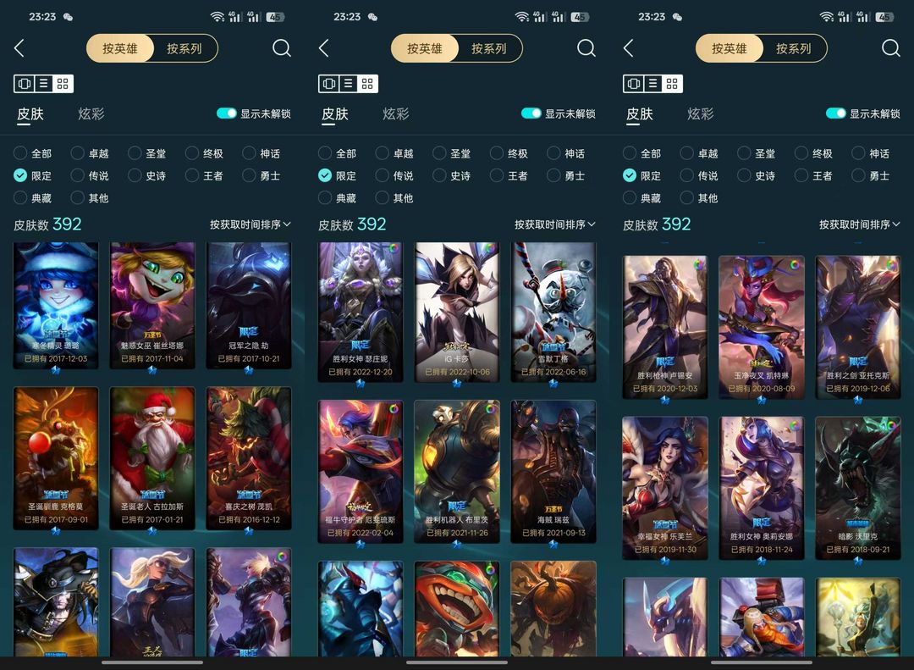Image resolution: width=914 pixels, height=670 pixels.
Task: Open the 按获取时间排序 sort menu in the middle screen
Action: click(x=555, y=224)
